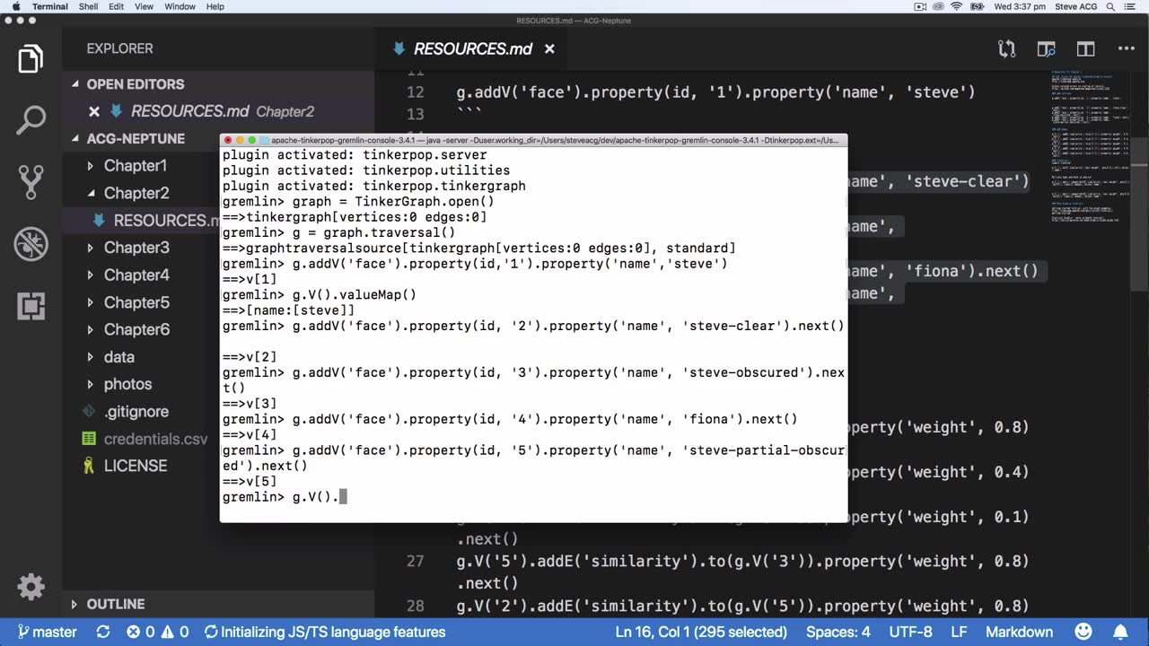Screen dimensions: 1149x646
Task: Click line number 12 in the editor gutter
Action: click(415, 92)
